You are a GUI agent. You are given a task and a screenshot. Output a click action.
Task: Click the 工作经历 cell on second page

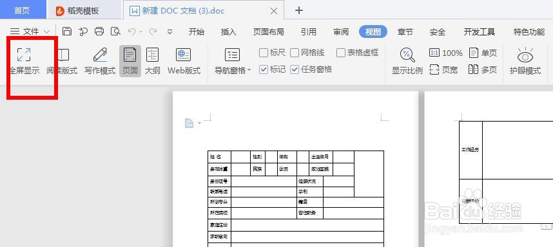pyautogui.click(x=471, y=150)
